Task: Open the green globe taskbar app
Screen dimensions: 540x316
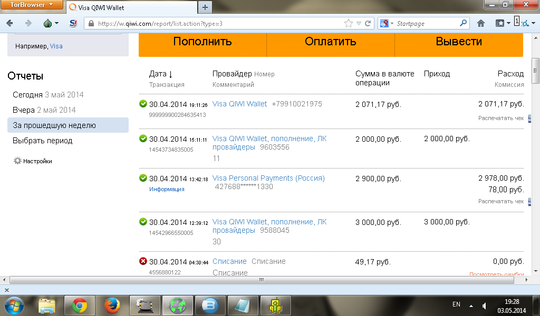Action: (x=177, y=305)
